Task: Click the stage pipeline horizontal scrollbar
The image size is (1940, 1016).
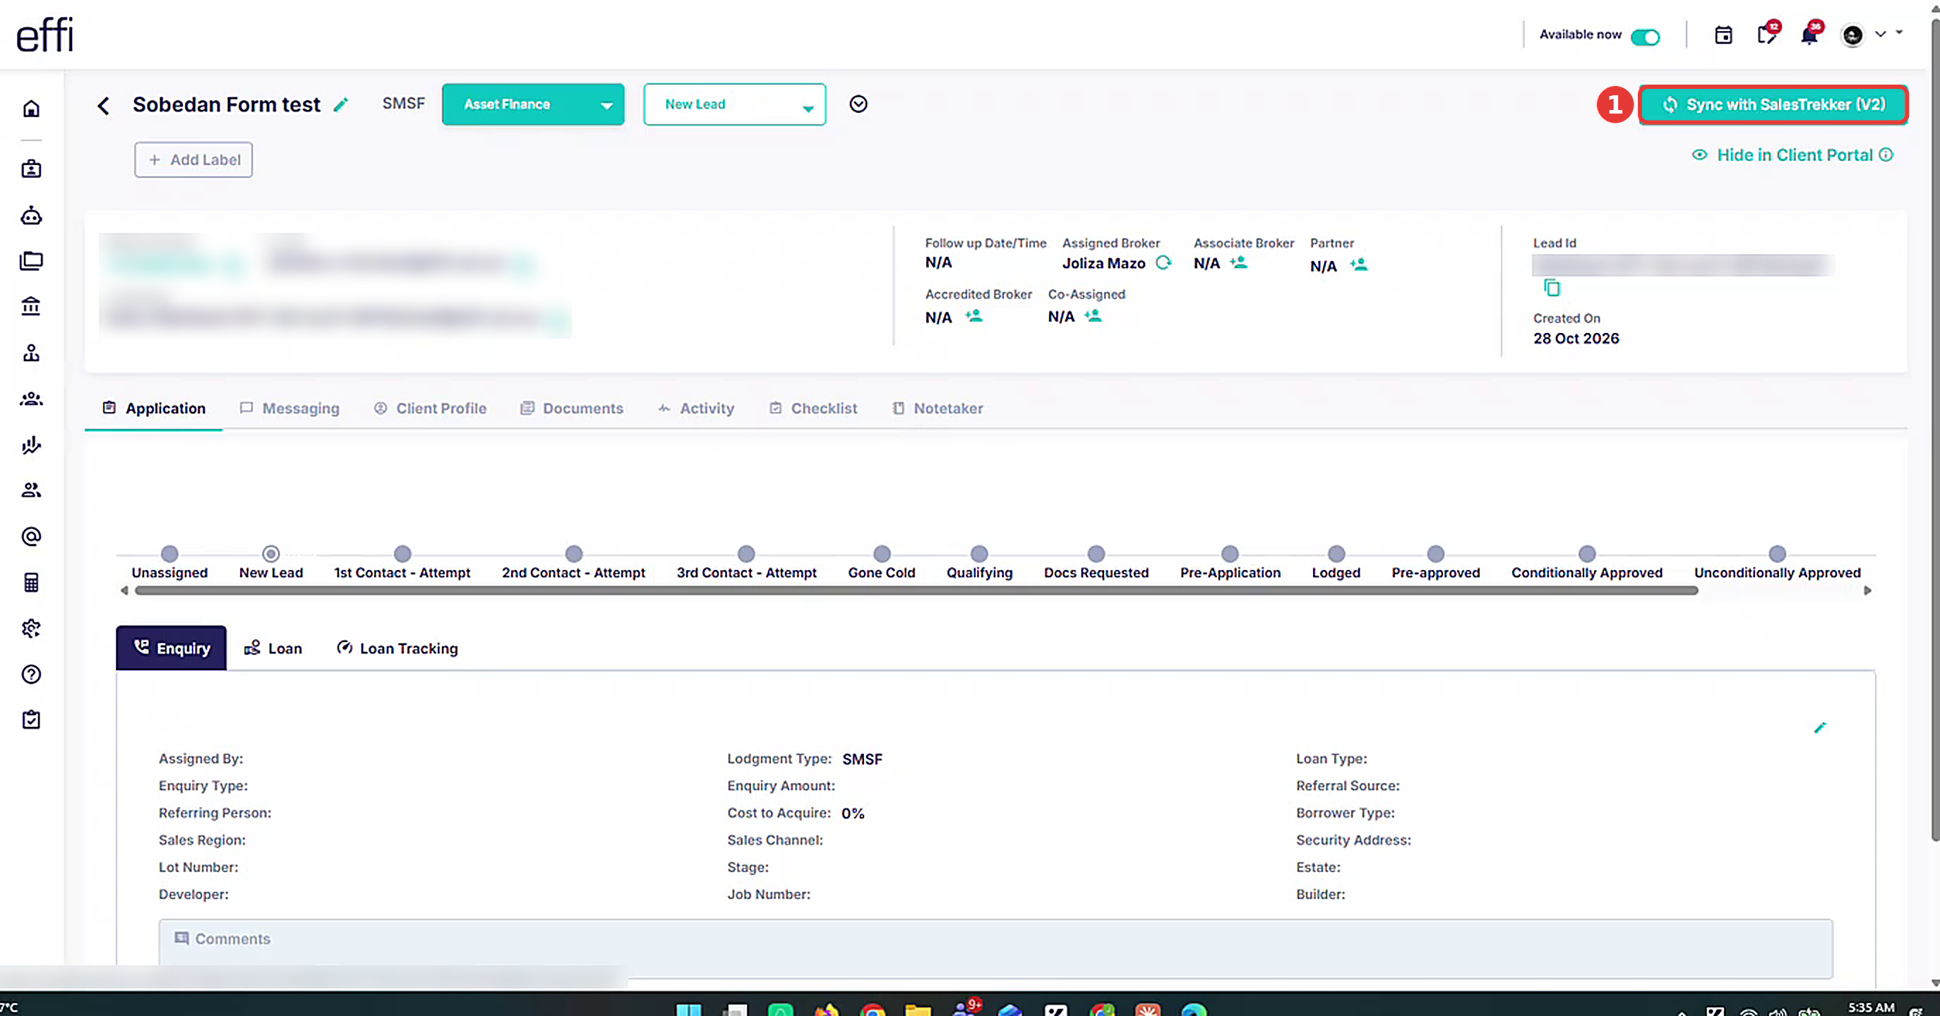Action: (x=916, y=591)
